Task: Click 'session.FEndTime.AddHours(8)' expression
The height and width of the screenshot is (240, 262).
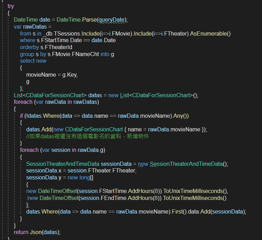Action: point(119,198)
